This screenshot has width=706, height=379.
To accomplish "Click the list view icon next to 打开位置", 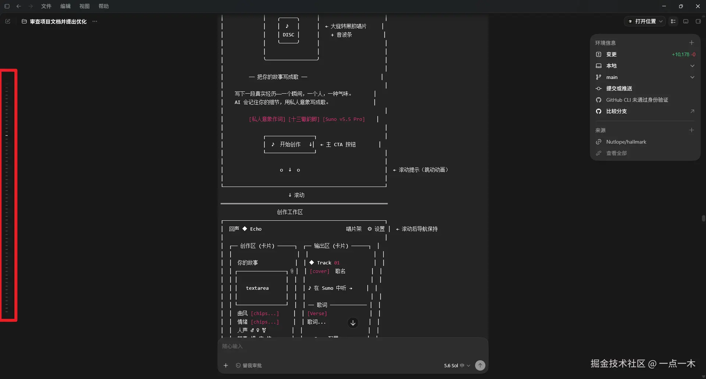I will click(x=673, y=21).
